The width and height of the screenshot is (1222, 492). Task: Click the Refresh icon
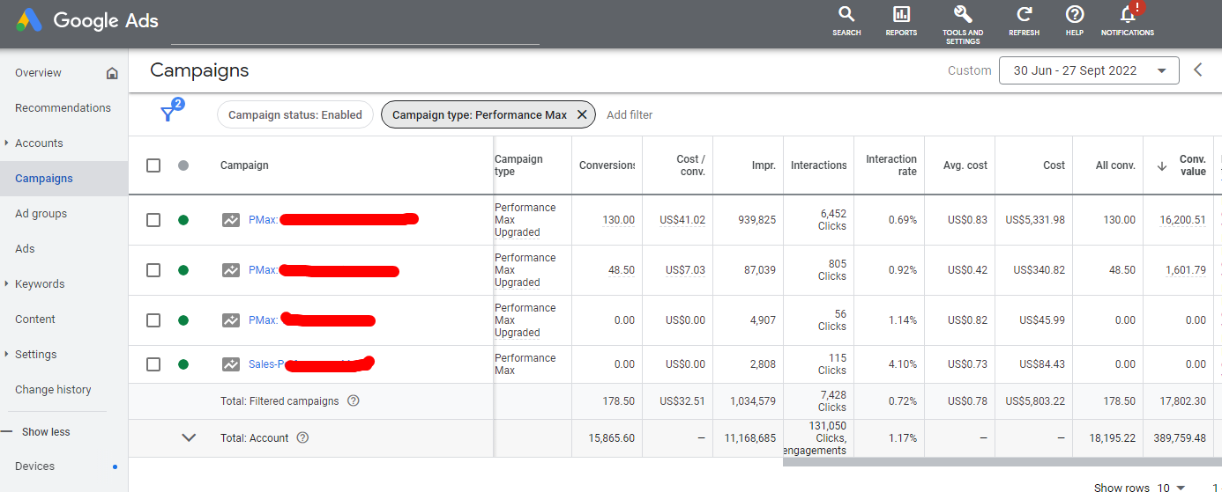click(x=1024, y=15)
